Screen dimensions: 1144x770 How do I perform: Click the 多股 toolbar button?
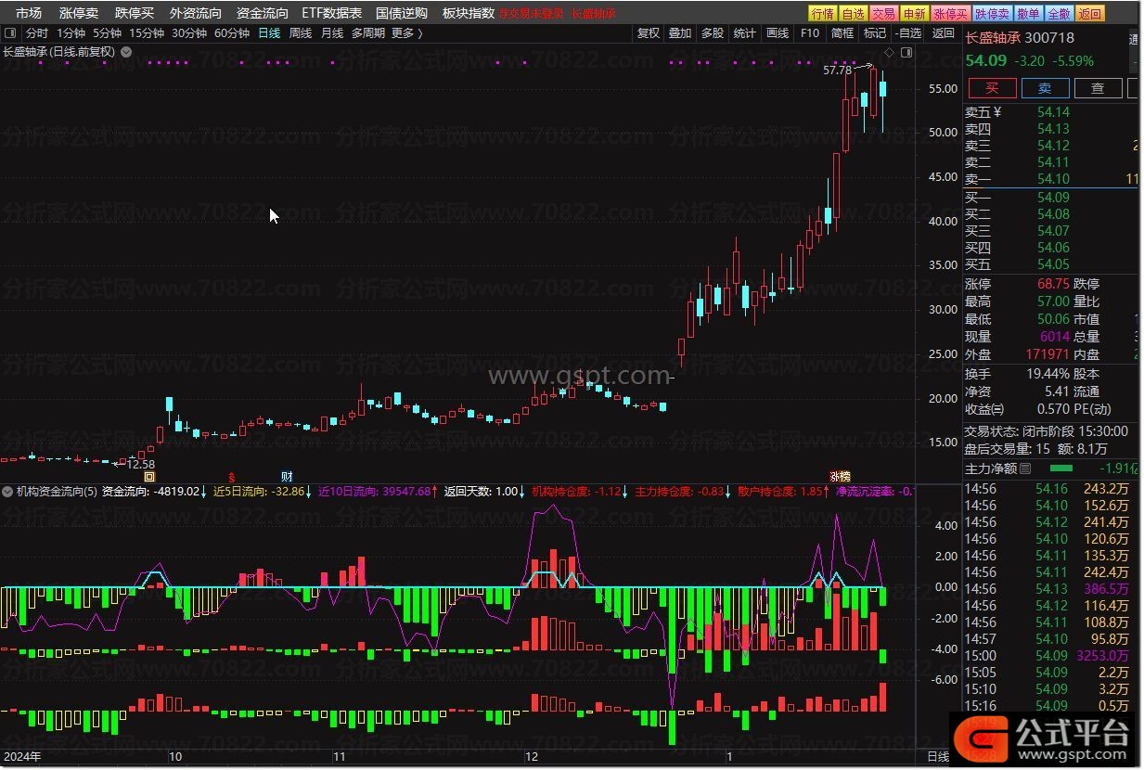click(x=713, y=33)
